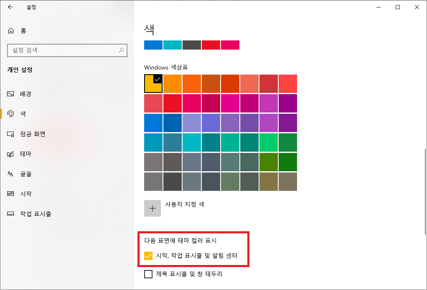427x290 pixels.
Task: Select 잠금 화면 menu item
Action: click(33, 134)
